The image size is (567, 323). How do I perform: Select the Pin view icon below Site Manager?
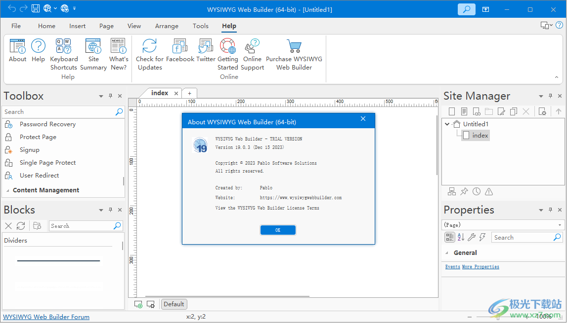464,191
